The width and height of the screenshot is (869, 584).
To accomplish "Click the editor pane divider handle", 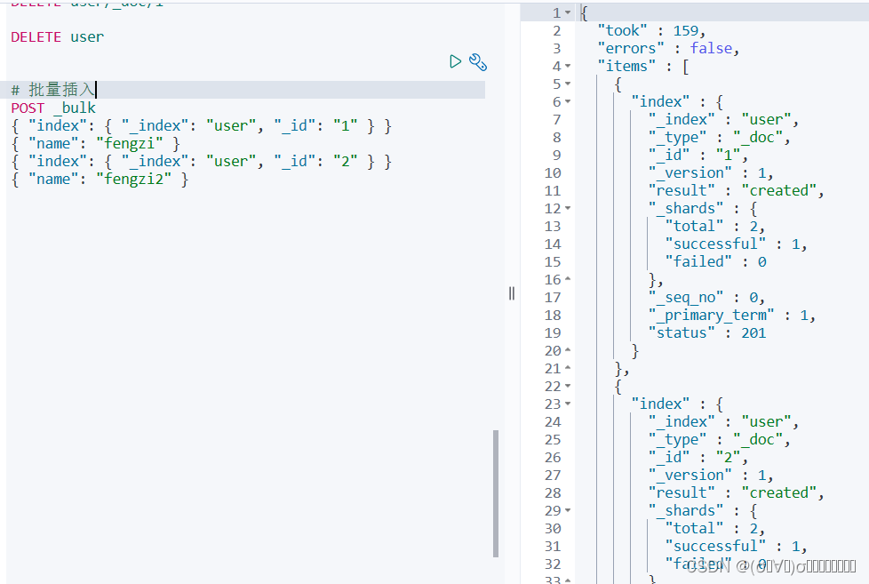I will click(512, 293).
